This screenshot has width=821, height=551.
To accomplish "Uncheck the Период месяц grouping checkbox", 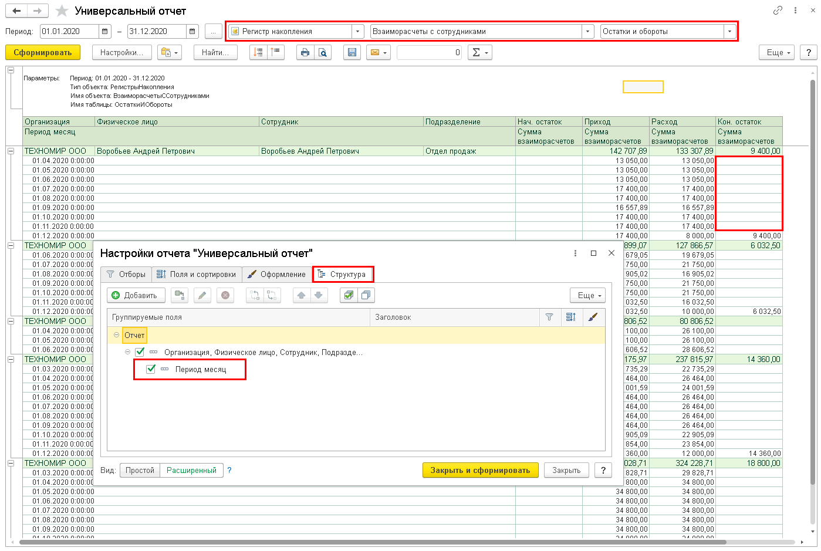I will [x=151, y=369].
